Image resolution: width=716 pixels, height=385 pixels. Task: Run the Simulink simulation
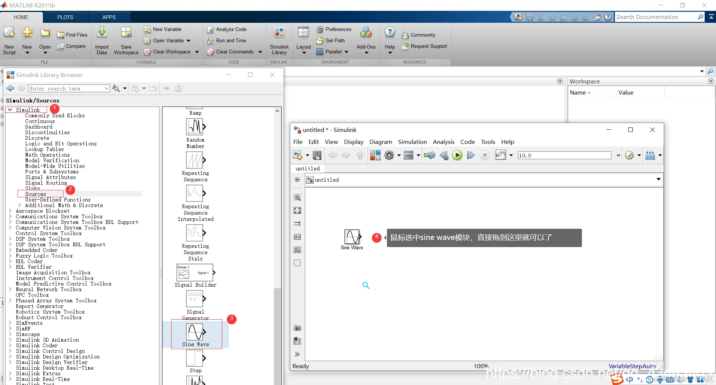point(457,155)
